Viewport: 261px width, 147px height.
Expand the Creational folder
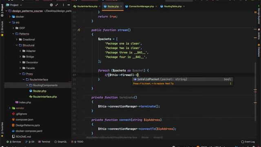click(x=17, y=40)
